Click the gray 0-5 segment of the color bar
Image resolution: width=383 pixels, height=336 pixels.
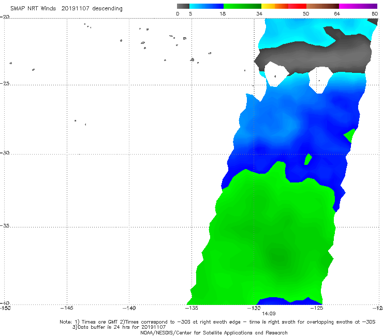point(183,6)
